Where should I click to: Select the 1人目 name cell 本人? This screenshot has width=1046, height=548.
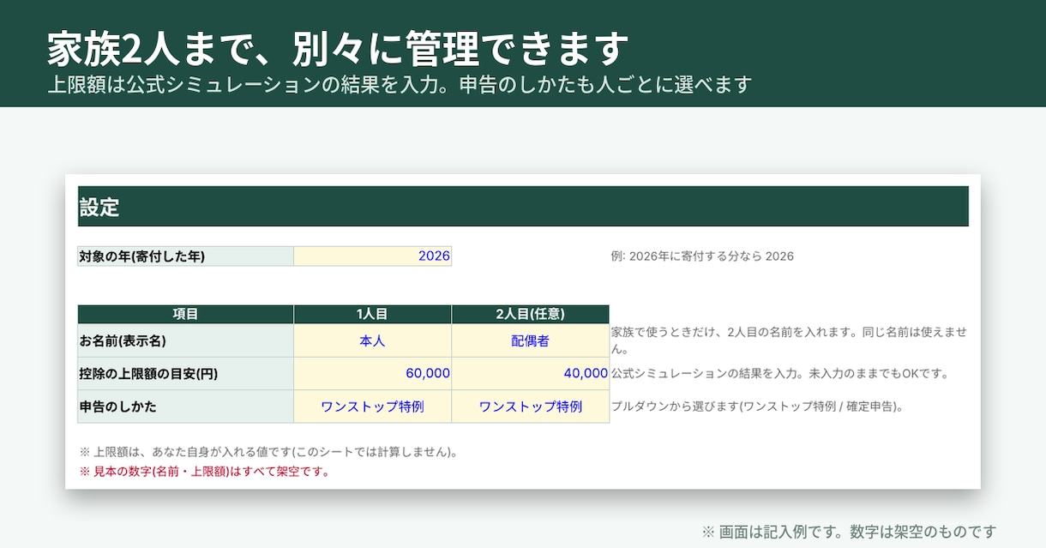click(372, 340)
